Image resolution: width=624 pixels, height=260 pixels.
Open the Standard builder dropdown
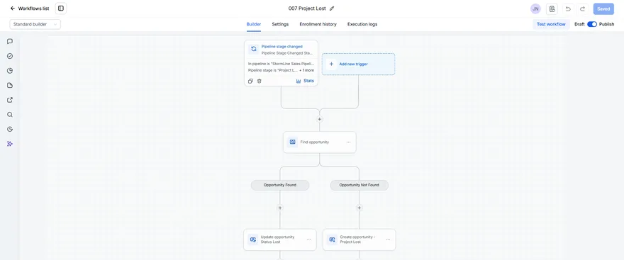pos(35,24)
